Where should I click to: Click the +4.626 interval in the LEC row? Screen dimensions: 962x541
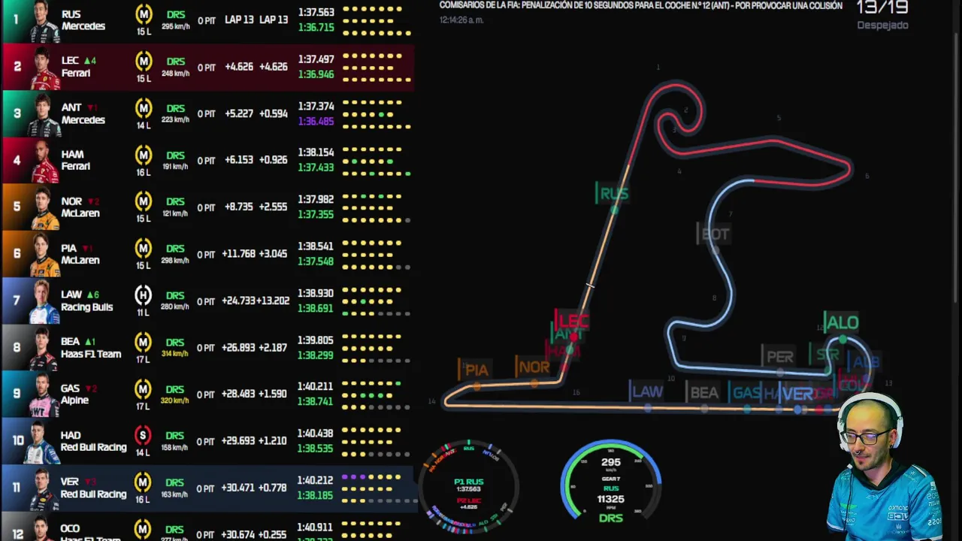(239, 67)
